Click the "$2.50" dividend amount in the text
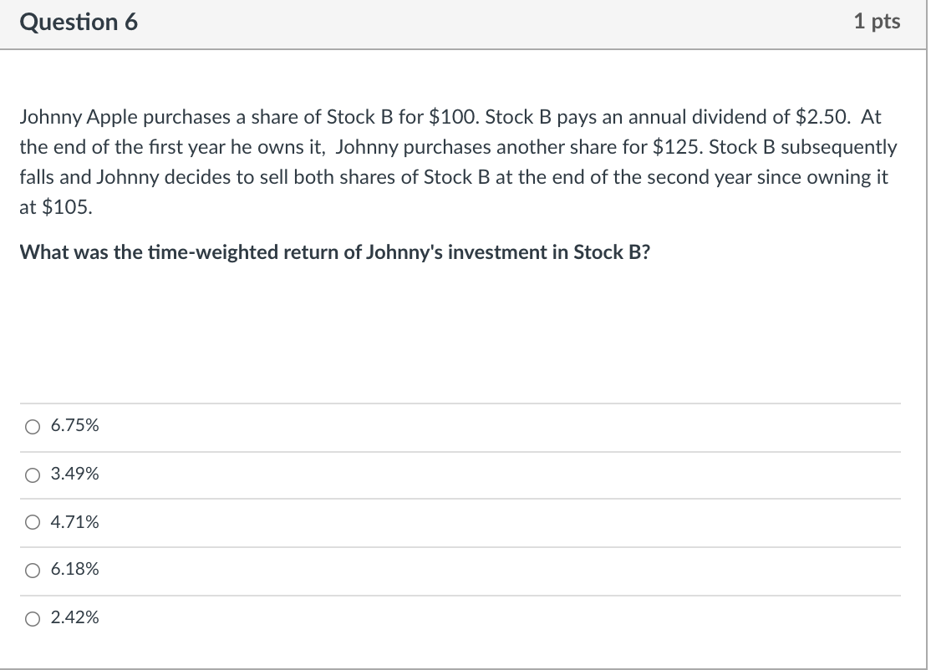The image size is (931, 670). pos(805,117)
